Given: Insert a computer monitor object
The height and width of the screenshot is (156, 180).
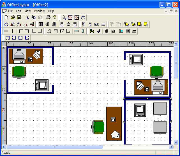Looking at the screenshot, I should coord(121,31).
